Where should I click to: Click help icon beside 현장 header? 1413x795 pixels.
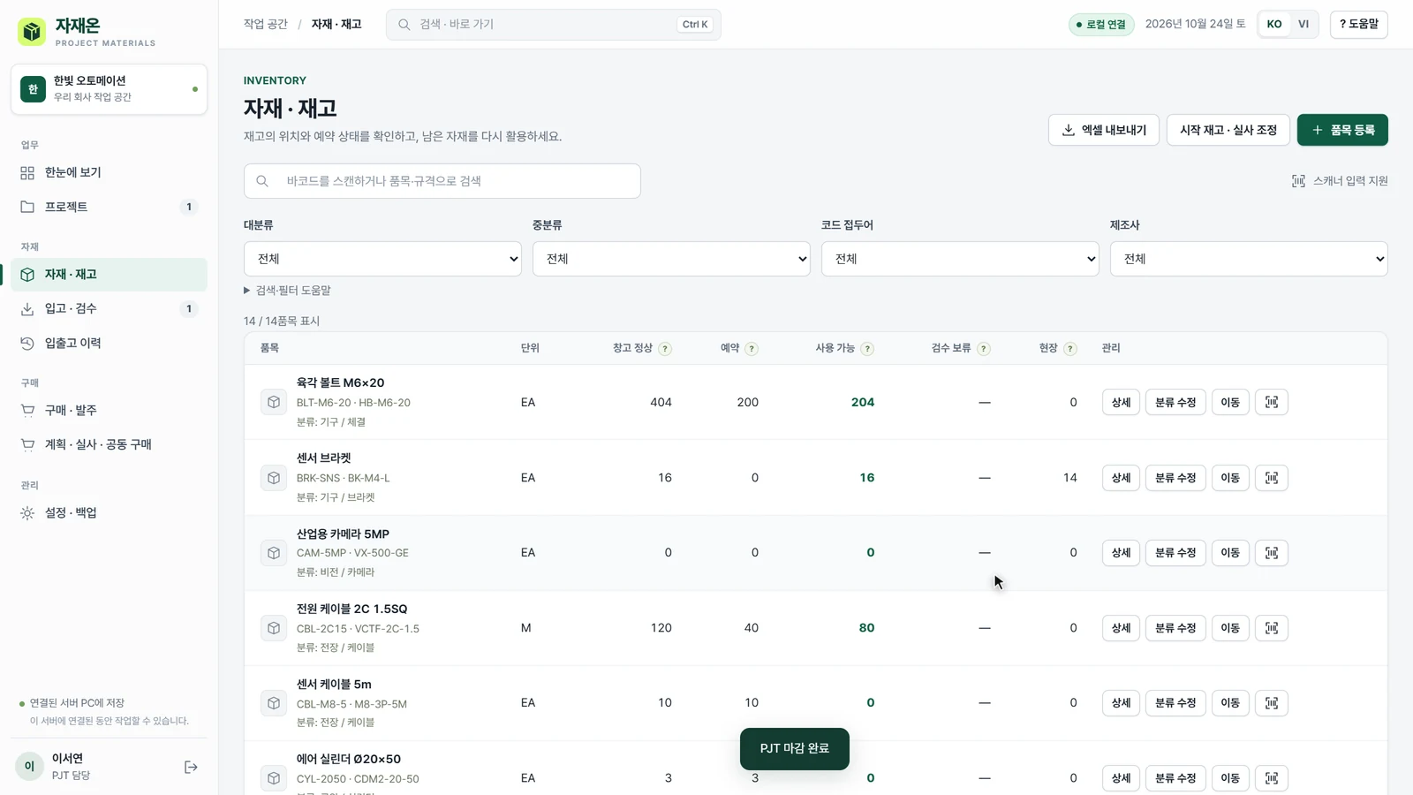pos(1070,349)
